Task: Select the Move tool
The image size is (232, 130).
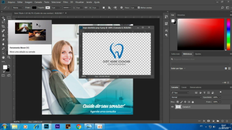Action: tap(3, 18)
